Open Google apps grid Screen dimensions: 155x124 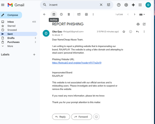pos(140,5)
